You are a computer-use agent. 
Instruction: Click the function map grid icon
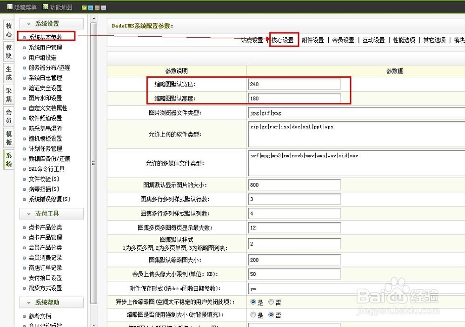tap(46, 7)
